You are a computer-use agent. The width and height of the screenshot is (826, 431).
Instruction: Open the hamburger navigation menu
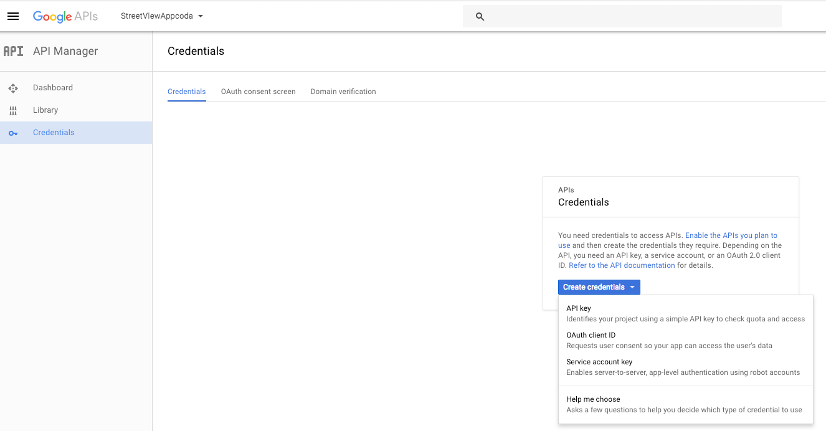[13, 16]
